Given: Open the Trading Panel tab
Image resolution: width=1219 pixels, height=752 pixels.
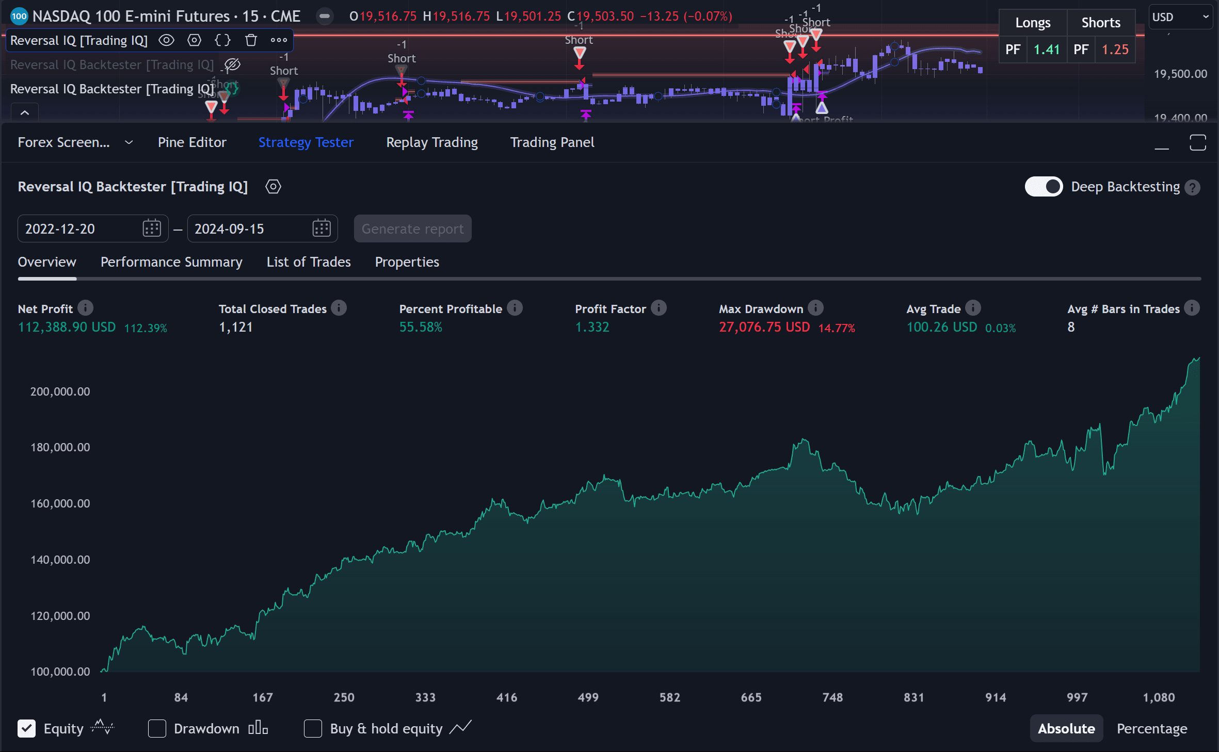Looking at the screenshot, I should 552,142.
